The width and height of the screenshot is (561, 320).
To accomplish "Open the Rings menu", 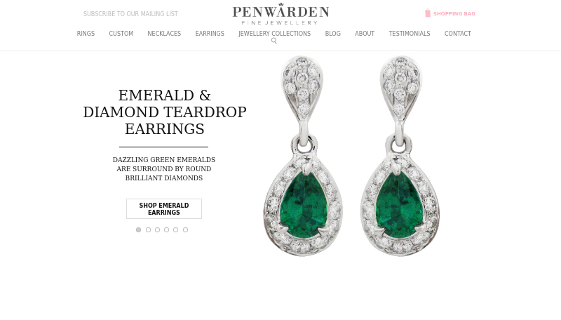I will (86, 33).
